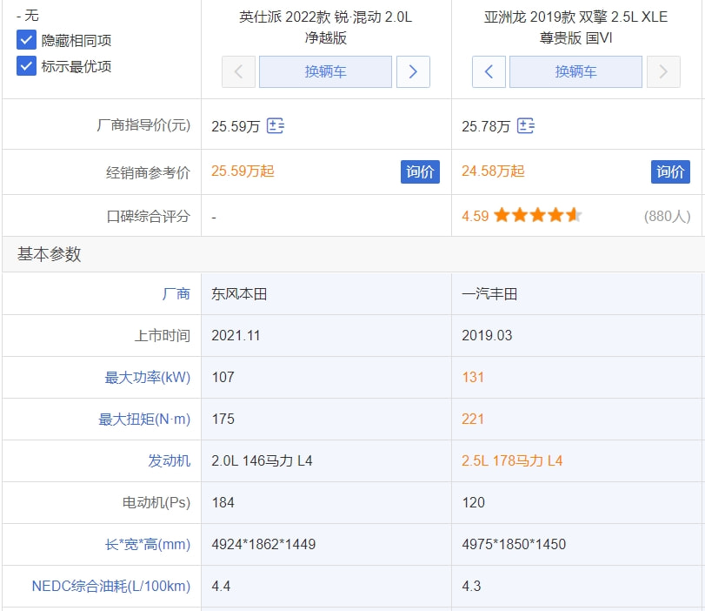705x611 pixels.
Task: Uncheck the 标示最优项 checkbox
Action: point(27,66)
